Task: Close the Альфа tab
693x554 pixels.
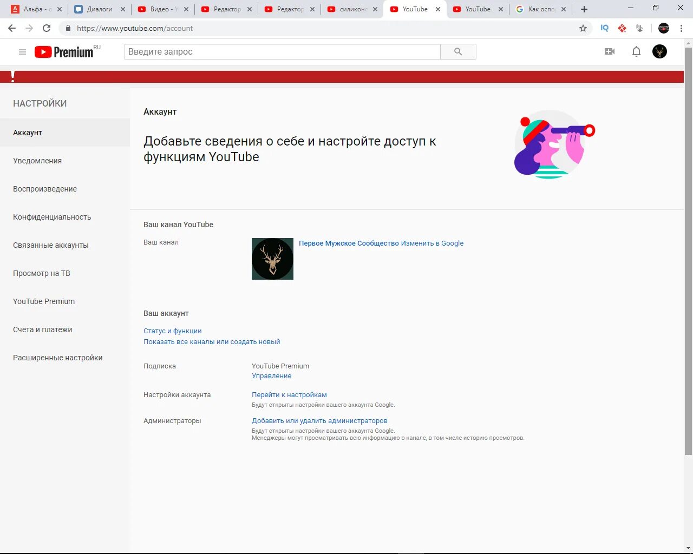Action: 60,9
